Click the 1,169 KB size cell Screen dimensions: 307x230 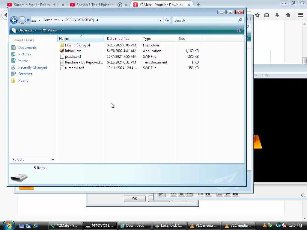click(x=192, y=51)
